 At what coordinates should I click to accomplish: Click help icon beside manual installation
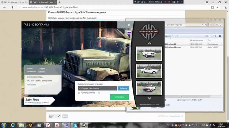click(99, 93)
